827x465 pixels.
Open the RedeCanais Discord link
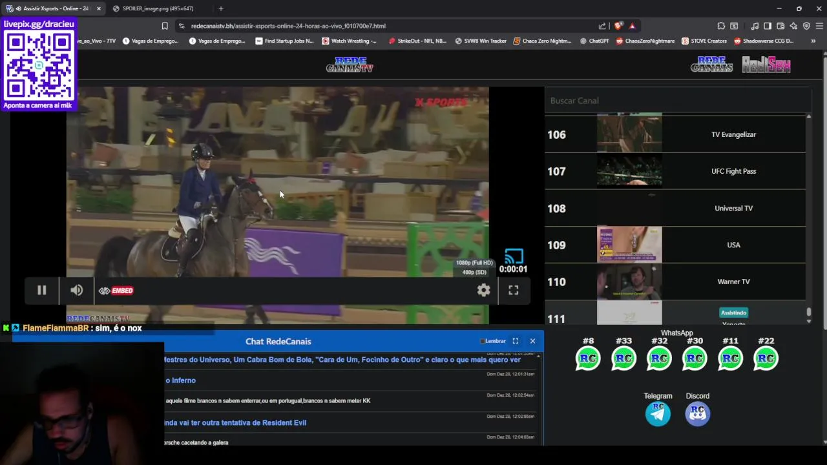click(x=697, y=414)
